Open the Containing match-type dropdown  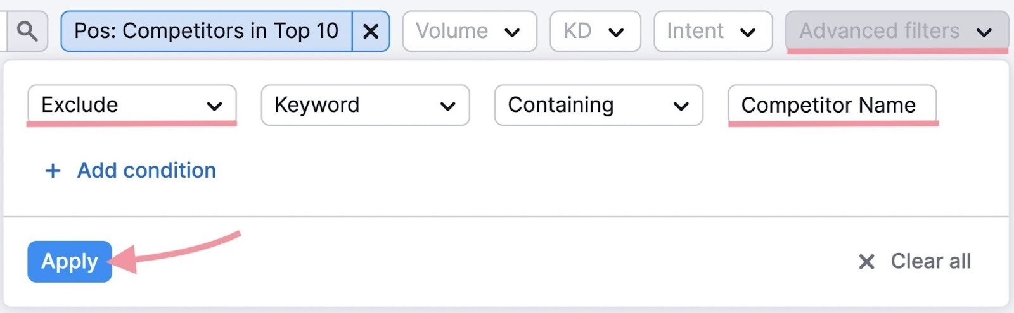pyautogui.click(x=598, y=105)
